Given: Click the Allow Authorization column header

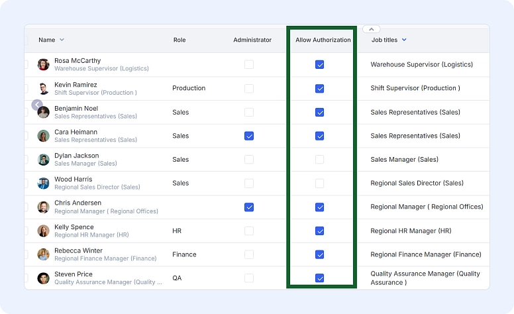Looking at the screenshot, I should 323,40.
